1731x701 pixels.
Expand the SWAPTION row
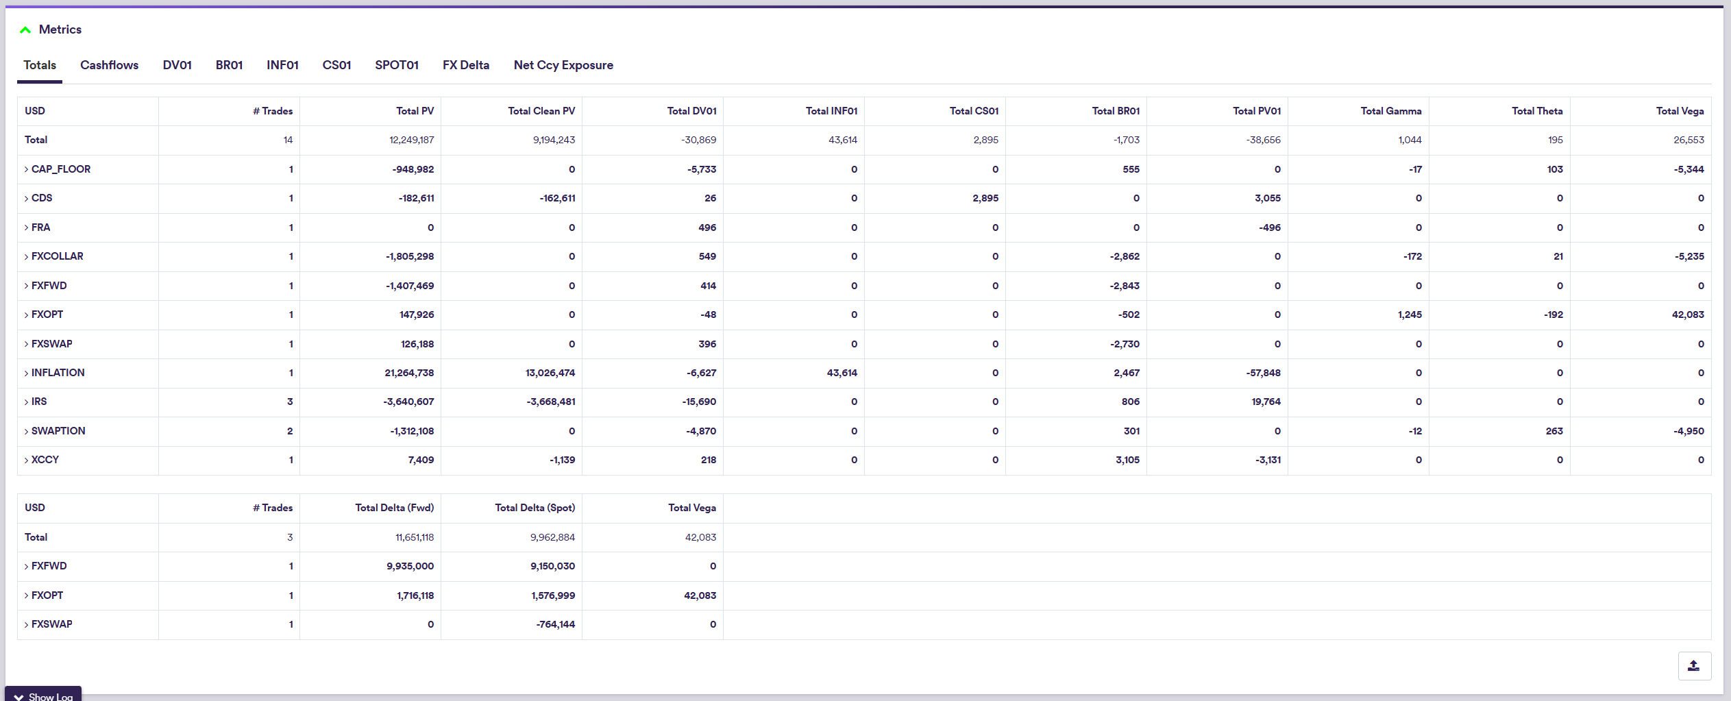pyautogui.click(x=27, y=431)
